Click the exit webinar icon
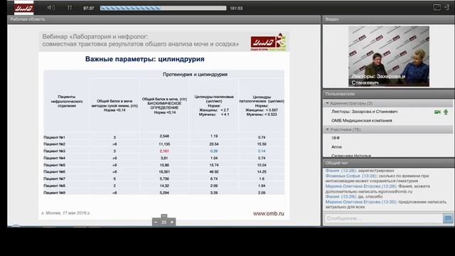This screenshot has height=256, width=455. tap(446, 8)
